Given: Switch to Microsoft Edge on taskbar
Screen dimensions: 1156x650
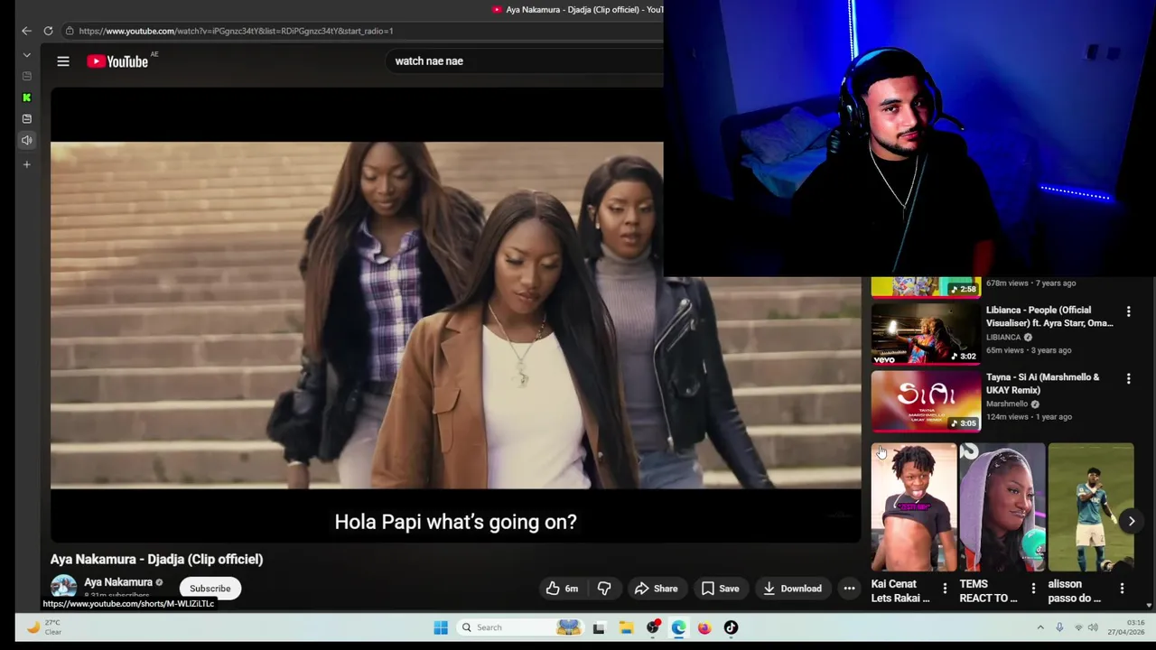Looking at the screenshot, I should point(678,627).
